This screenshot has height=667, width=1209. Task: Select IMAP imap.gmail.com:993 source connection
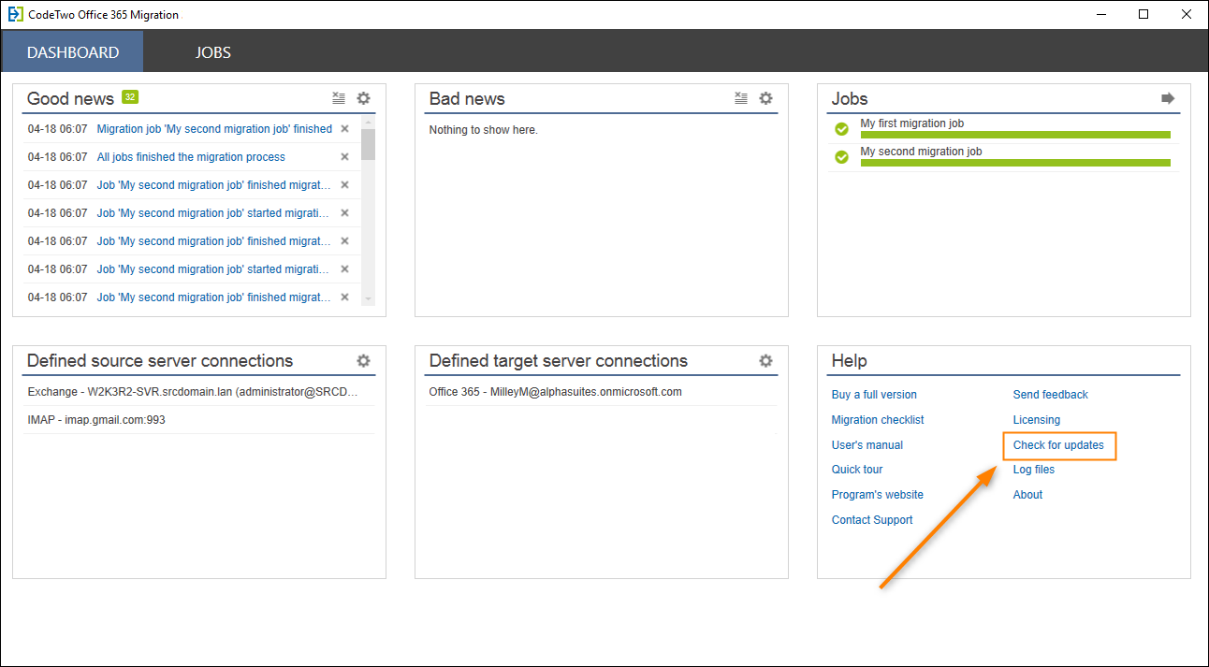pos(198,420)
